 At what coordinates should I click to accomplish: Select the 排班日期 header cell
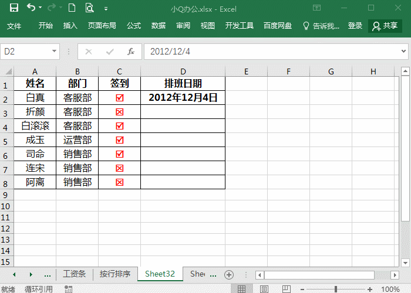point(183,84)
